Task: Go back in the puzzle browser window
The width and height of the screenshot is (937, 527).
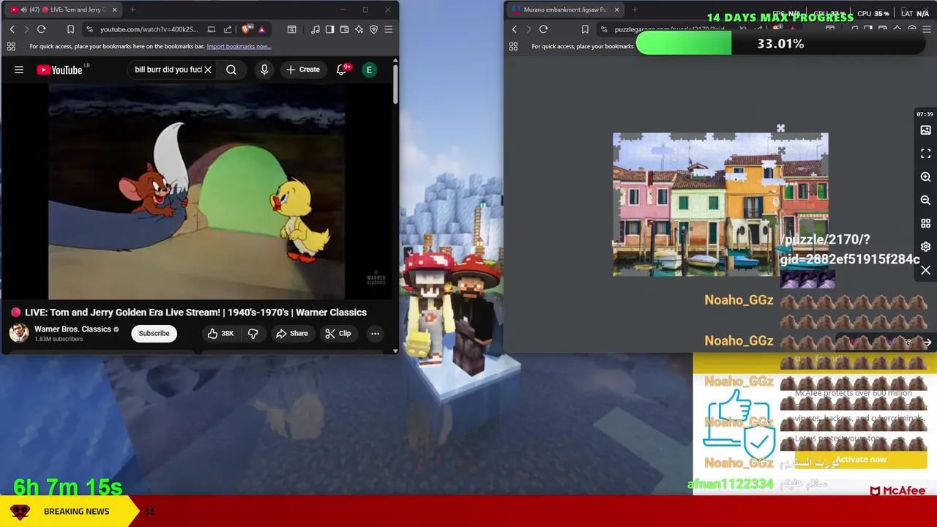Action: coord(514,29)
